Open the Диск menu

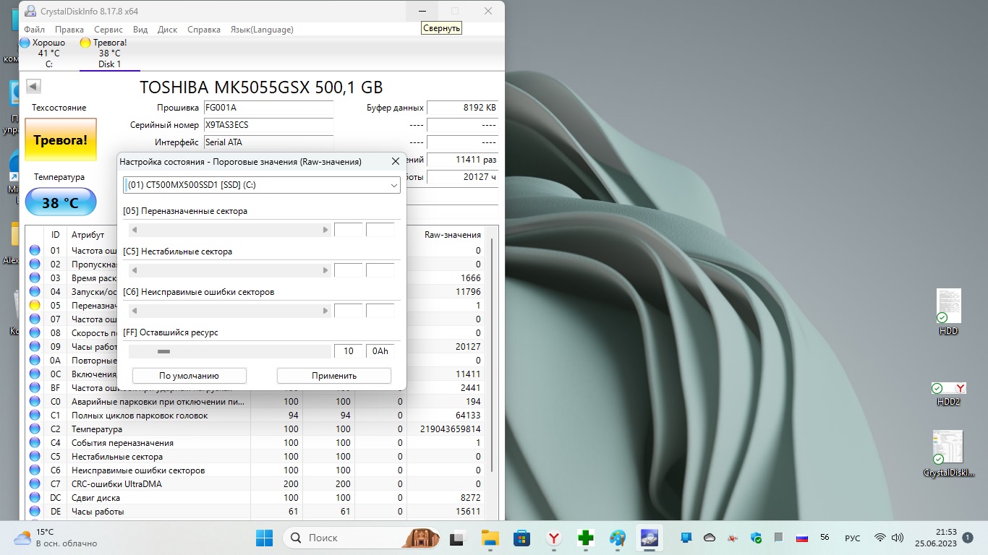point(167,30)
